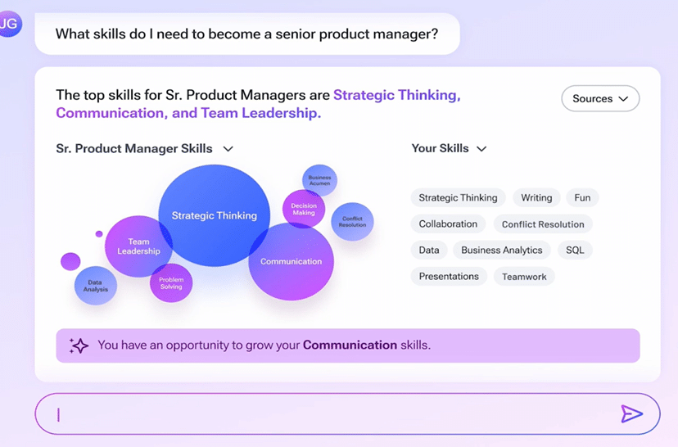Send message with the paper plane icon
This screenshot has width=678, height=447.
631,413
